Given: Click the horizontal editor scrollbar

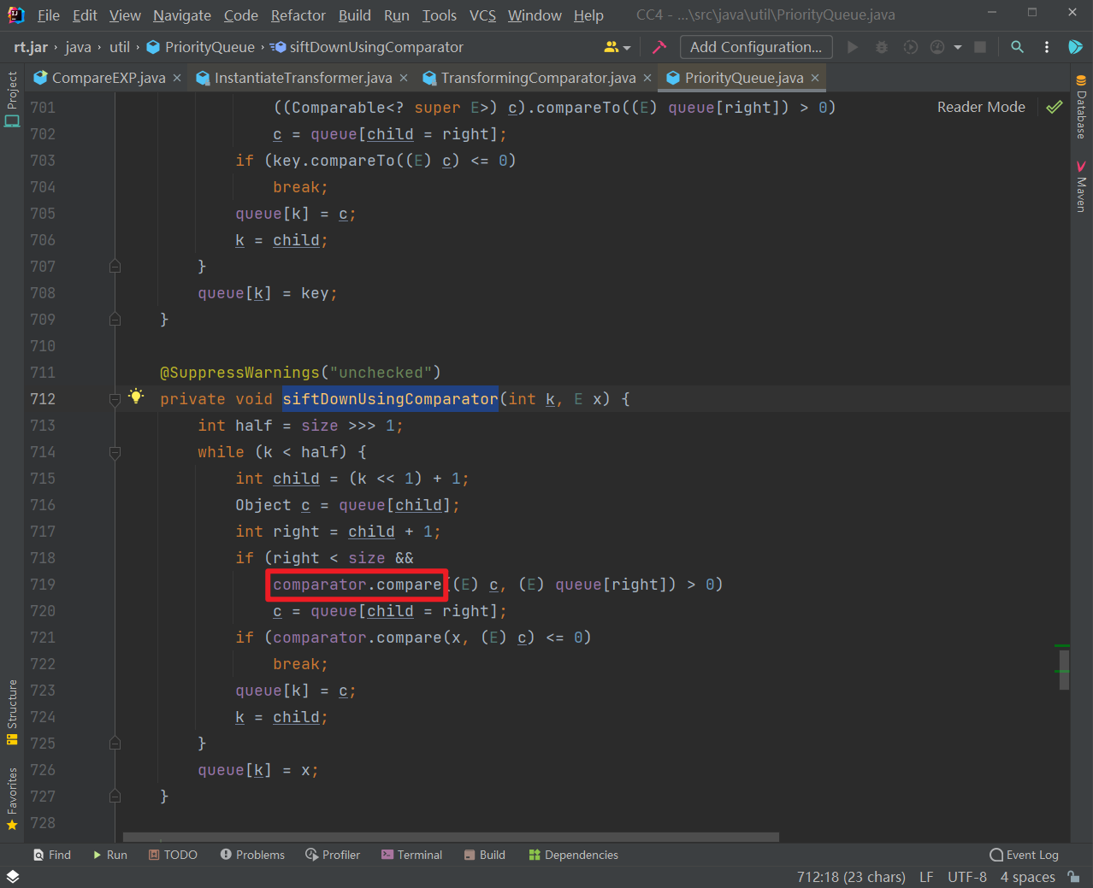Looking at the screenshot, I should (445, 837).
